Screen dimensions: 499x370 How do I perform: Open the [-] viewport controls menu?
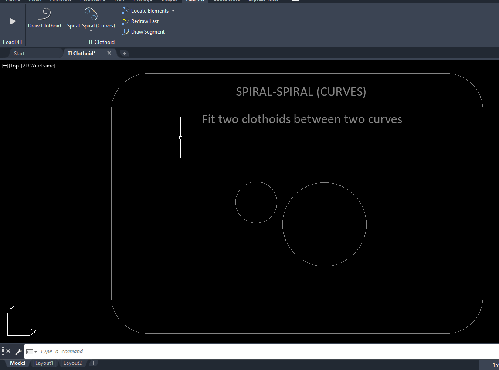tap(5, 66)
